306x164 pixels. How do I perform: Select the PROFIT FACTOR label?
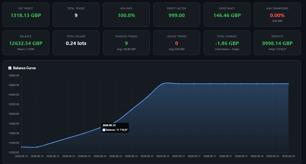[177, 8]
